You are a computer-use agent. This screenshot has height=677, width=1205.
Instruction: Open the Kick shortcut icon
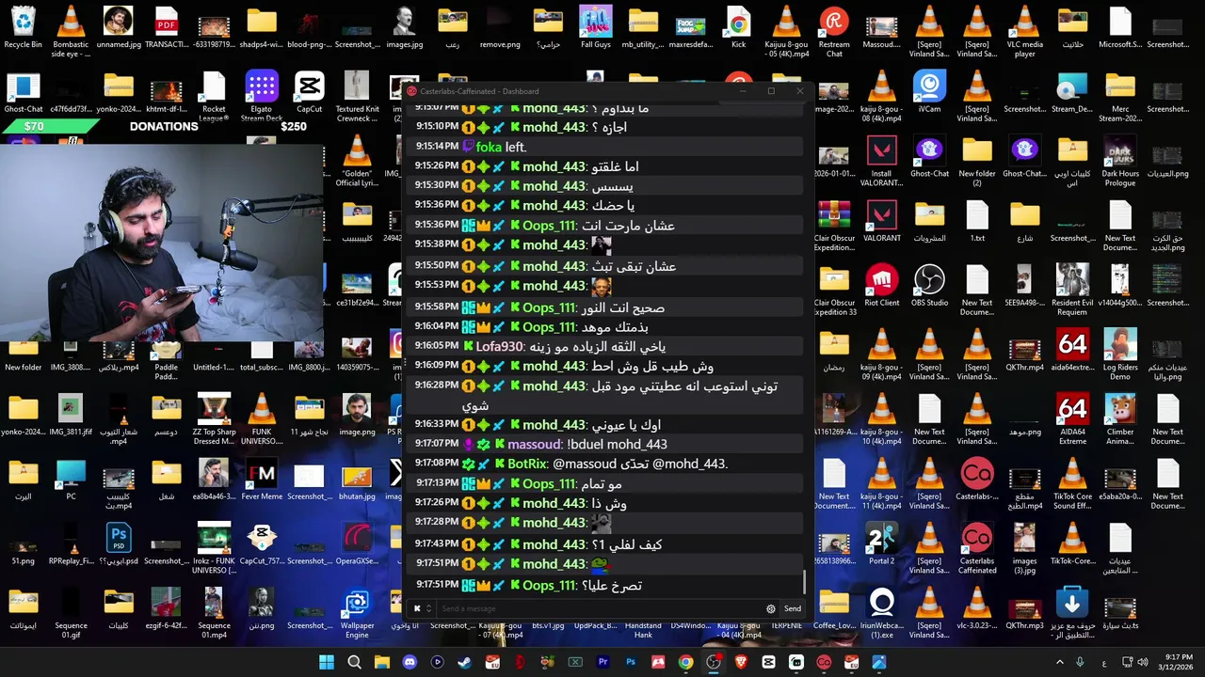(738, 27)
